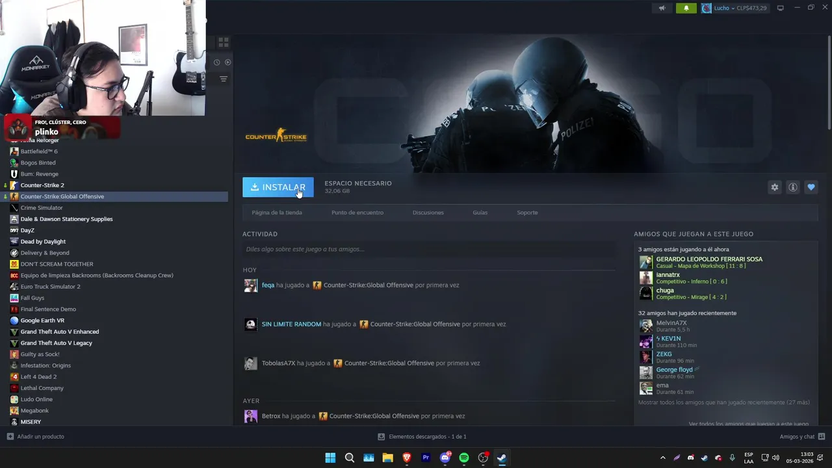The width and height of the screenshot is (832, 468).
Task: Click Añadir un producto
Action: (x=36, y=437)
